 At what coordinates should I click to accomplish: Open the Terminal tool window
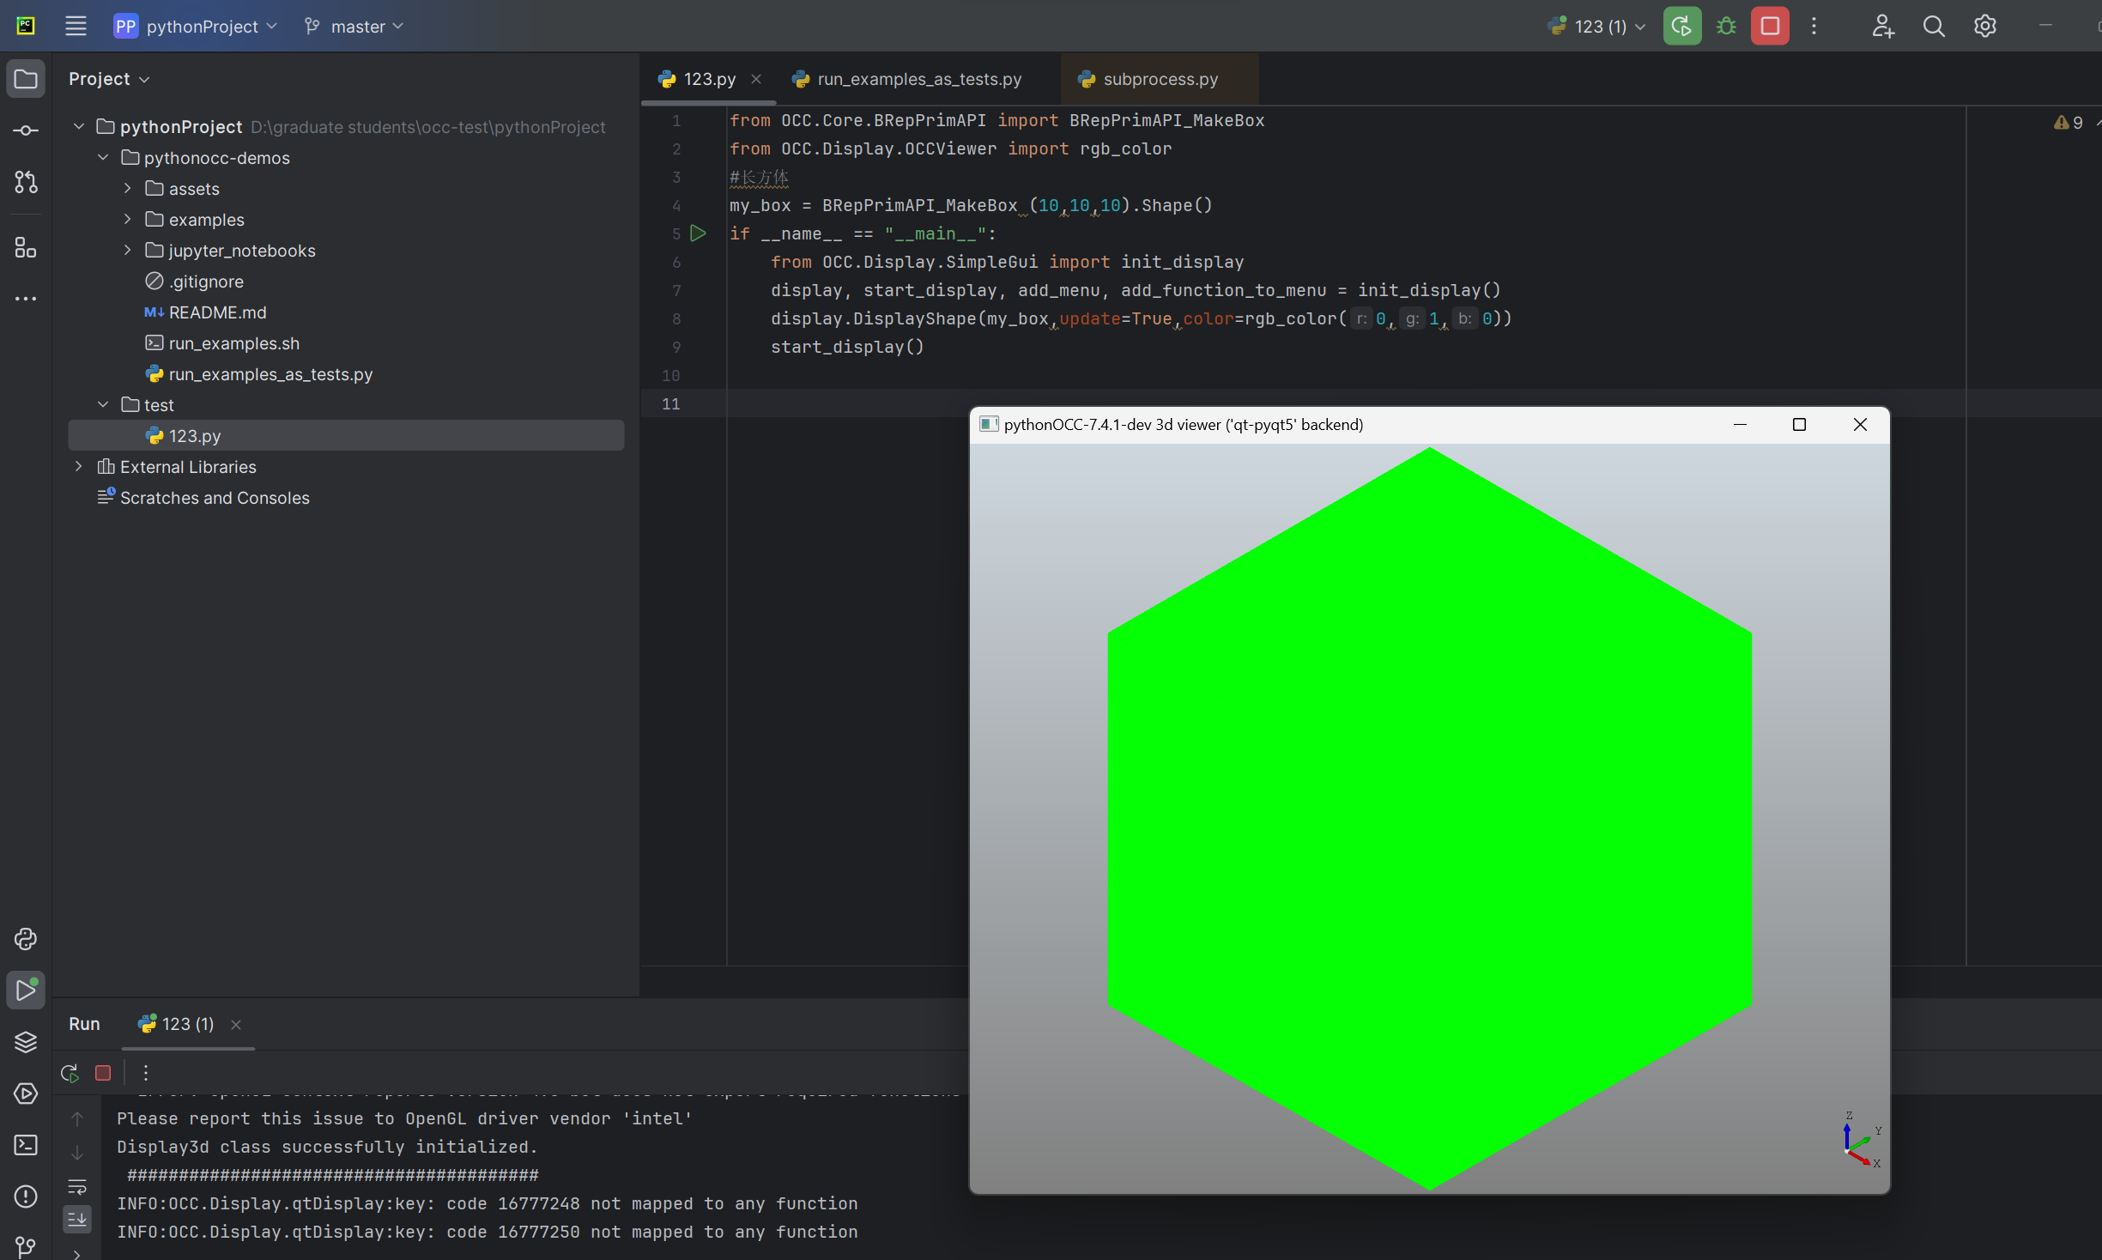click(x=26, y=1145)
